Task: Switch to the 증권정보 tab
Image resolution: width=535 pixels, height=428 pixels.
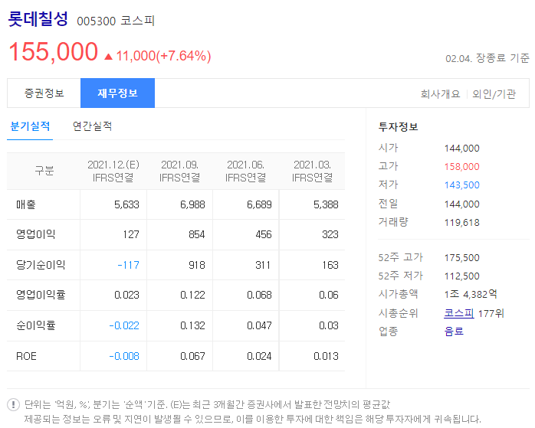Action: (x=44, y=93)
